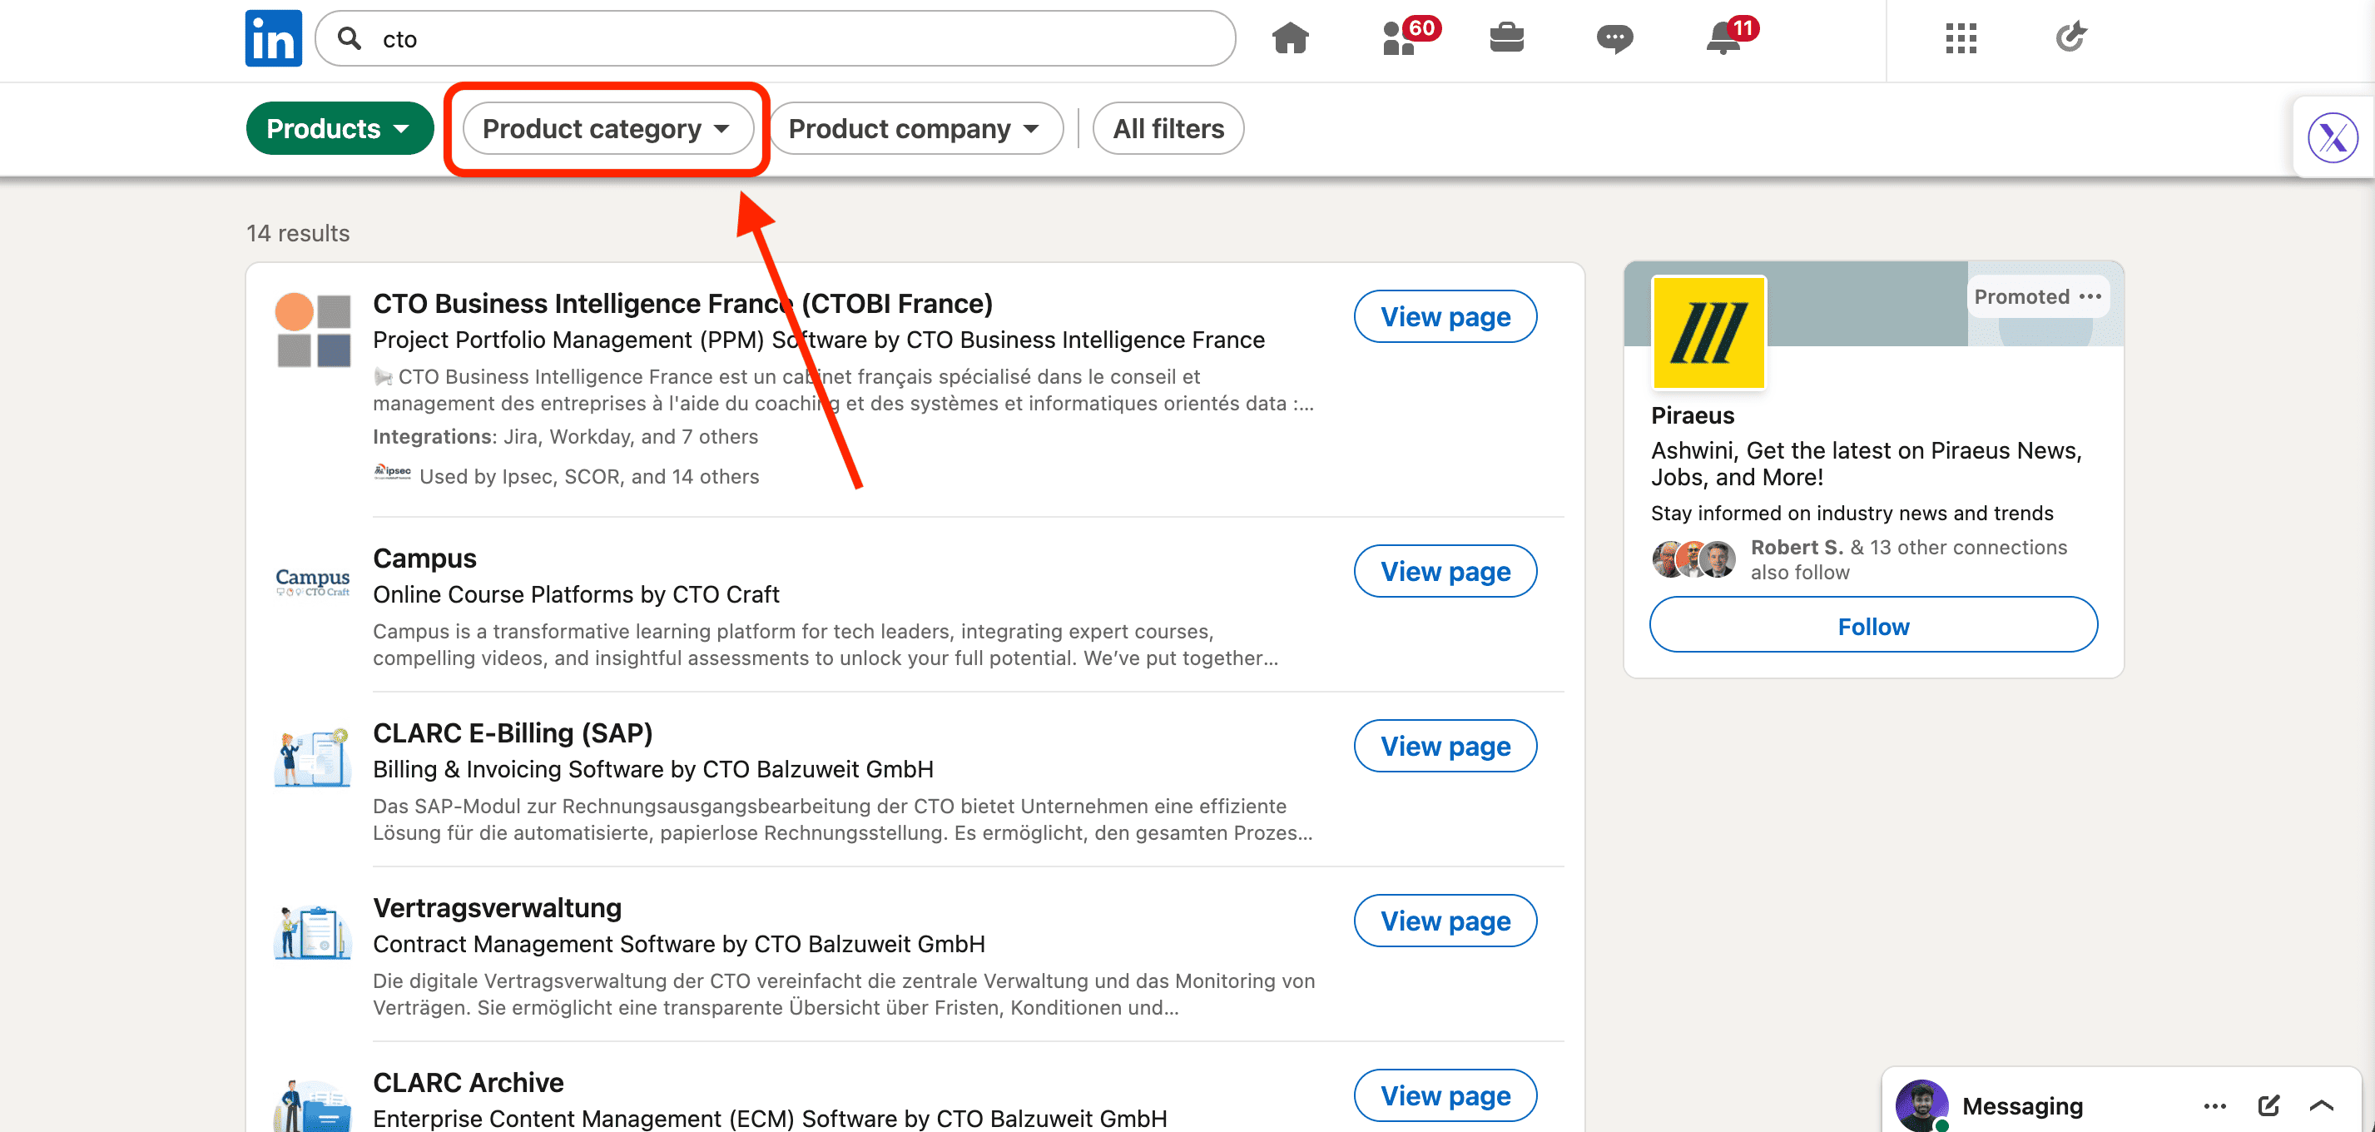Click Vertragsverwaltung product thumbnail
Image resolution: width=2375 pixels, height=1132 pixels.
pyautogui.click(x=313, y=932)
